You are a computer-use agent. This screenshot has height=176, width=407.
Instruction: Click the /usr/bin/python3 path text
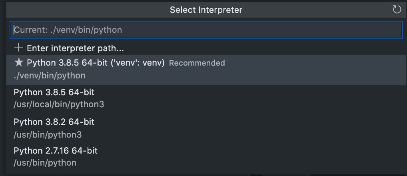pos(48,134)
